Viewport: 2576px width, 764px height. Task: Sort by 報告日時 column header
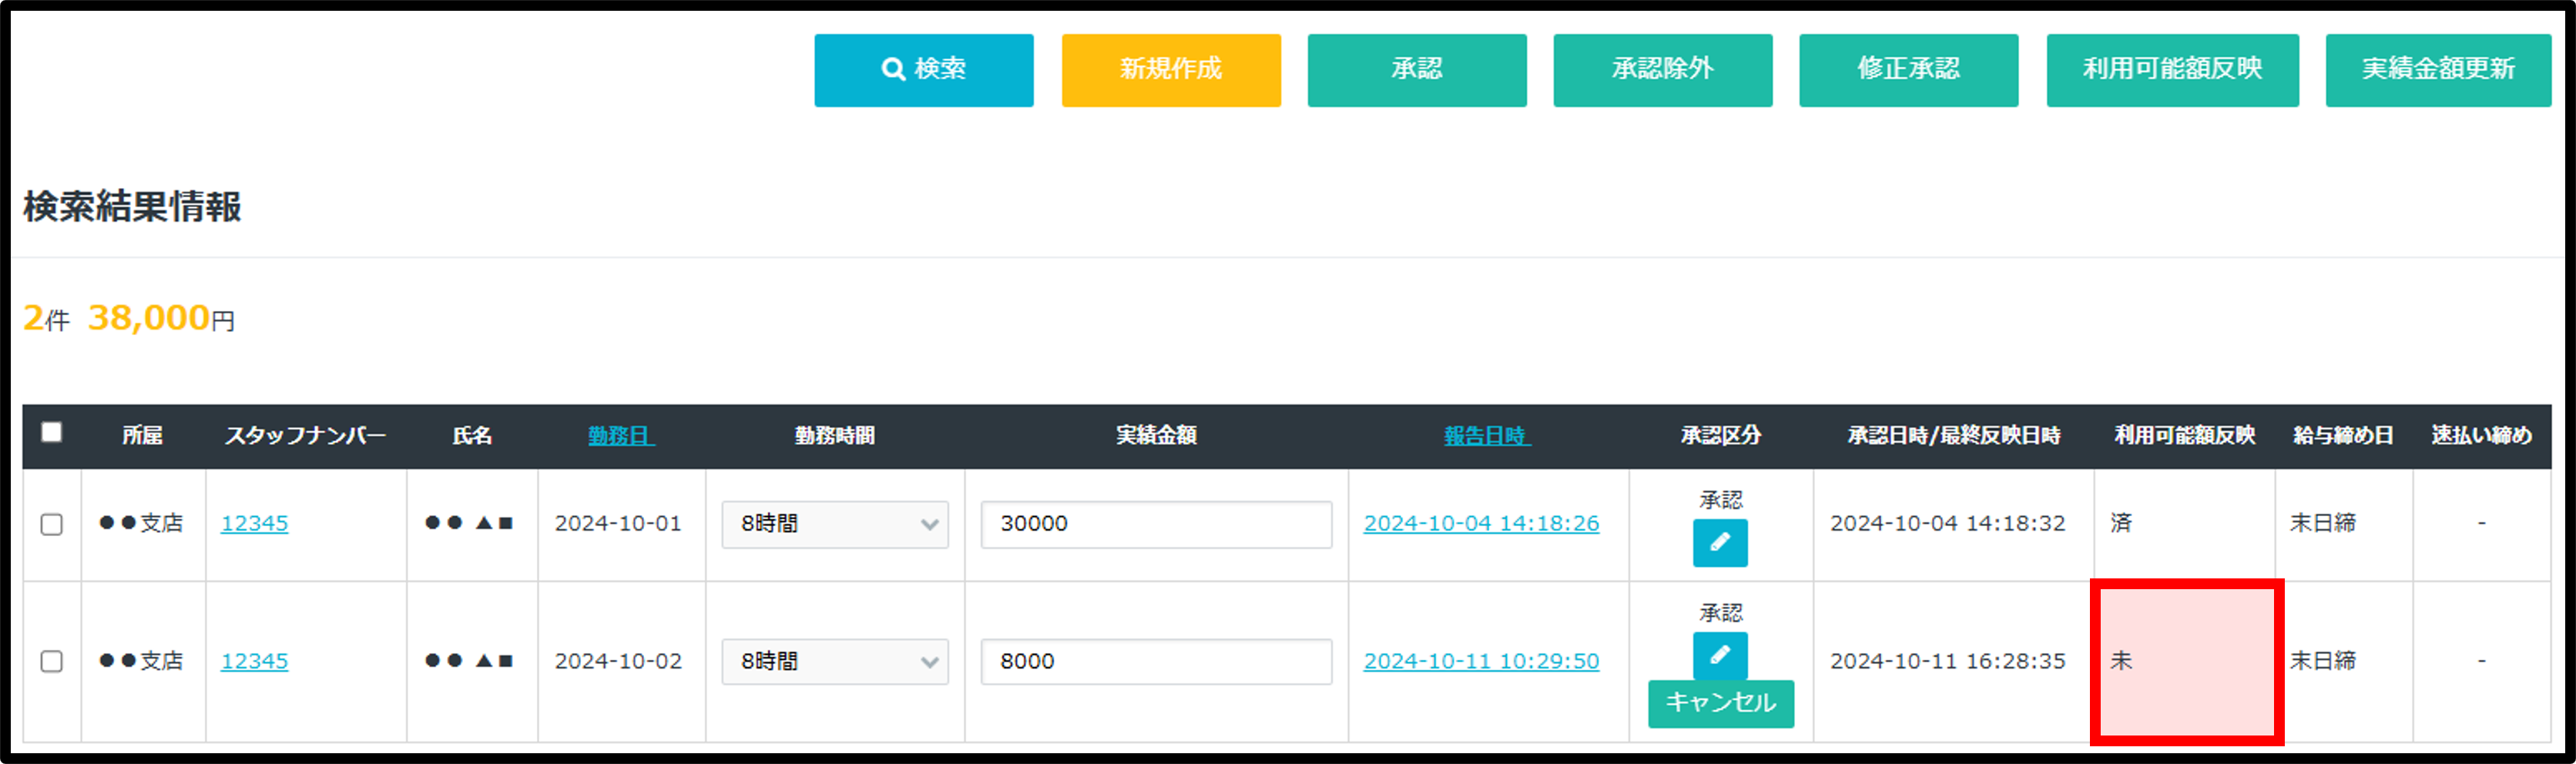(1486, 436)
